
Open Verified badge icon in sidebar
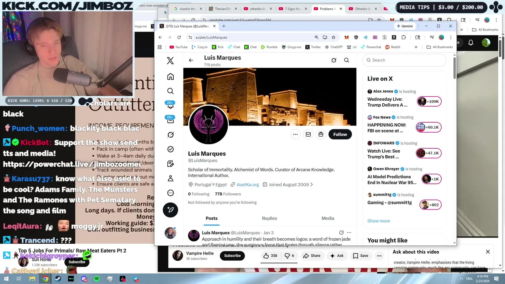170,149
